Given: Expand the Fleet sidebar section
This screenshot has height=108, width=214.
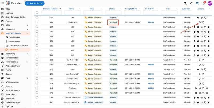Looking at the screenshot, I should [27, 78].
